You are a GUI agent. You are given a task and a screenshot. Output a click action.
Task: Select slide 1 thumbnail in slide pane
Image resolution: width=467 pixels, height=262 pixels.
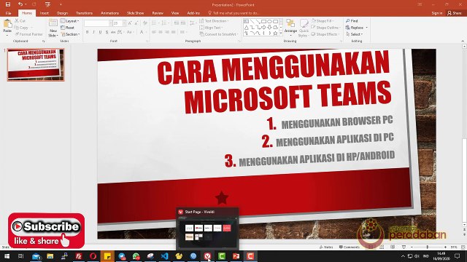click(36, 65)
